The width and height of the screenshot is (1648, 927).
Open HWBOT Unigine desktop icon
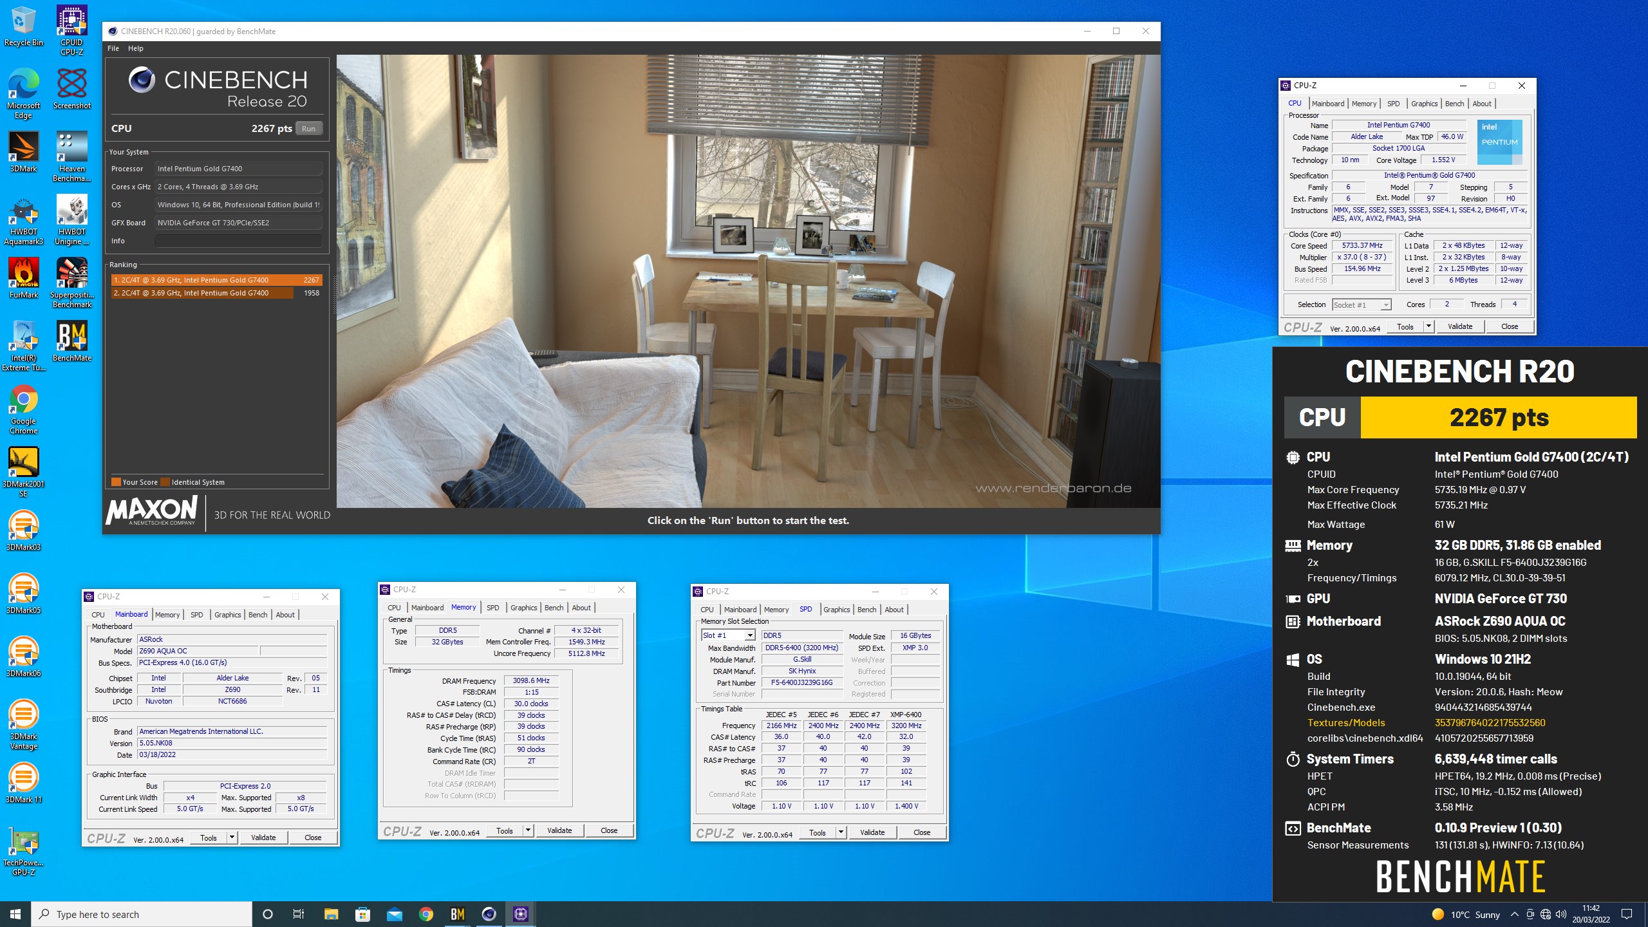coord(71,220)
